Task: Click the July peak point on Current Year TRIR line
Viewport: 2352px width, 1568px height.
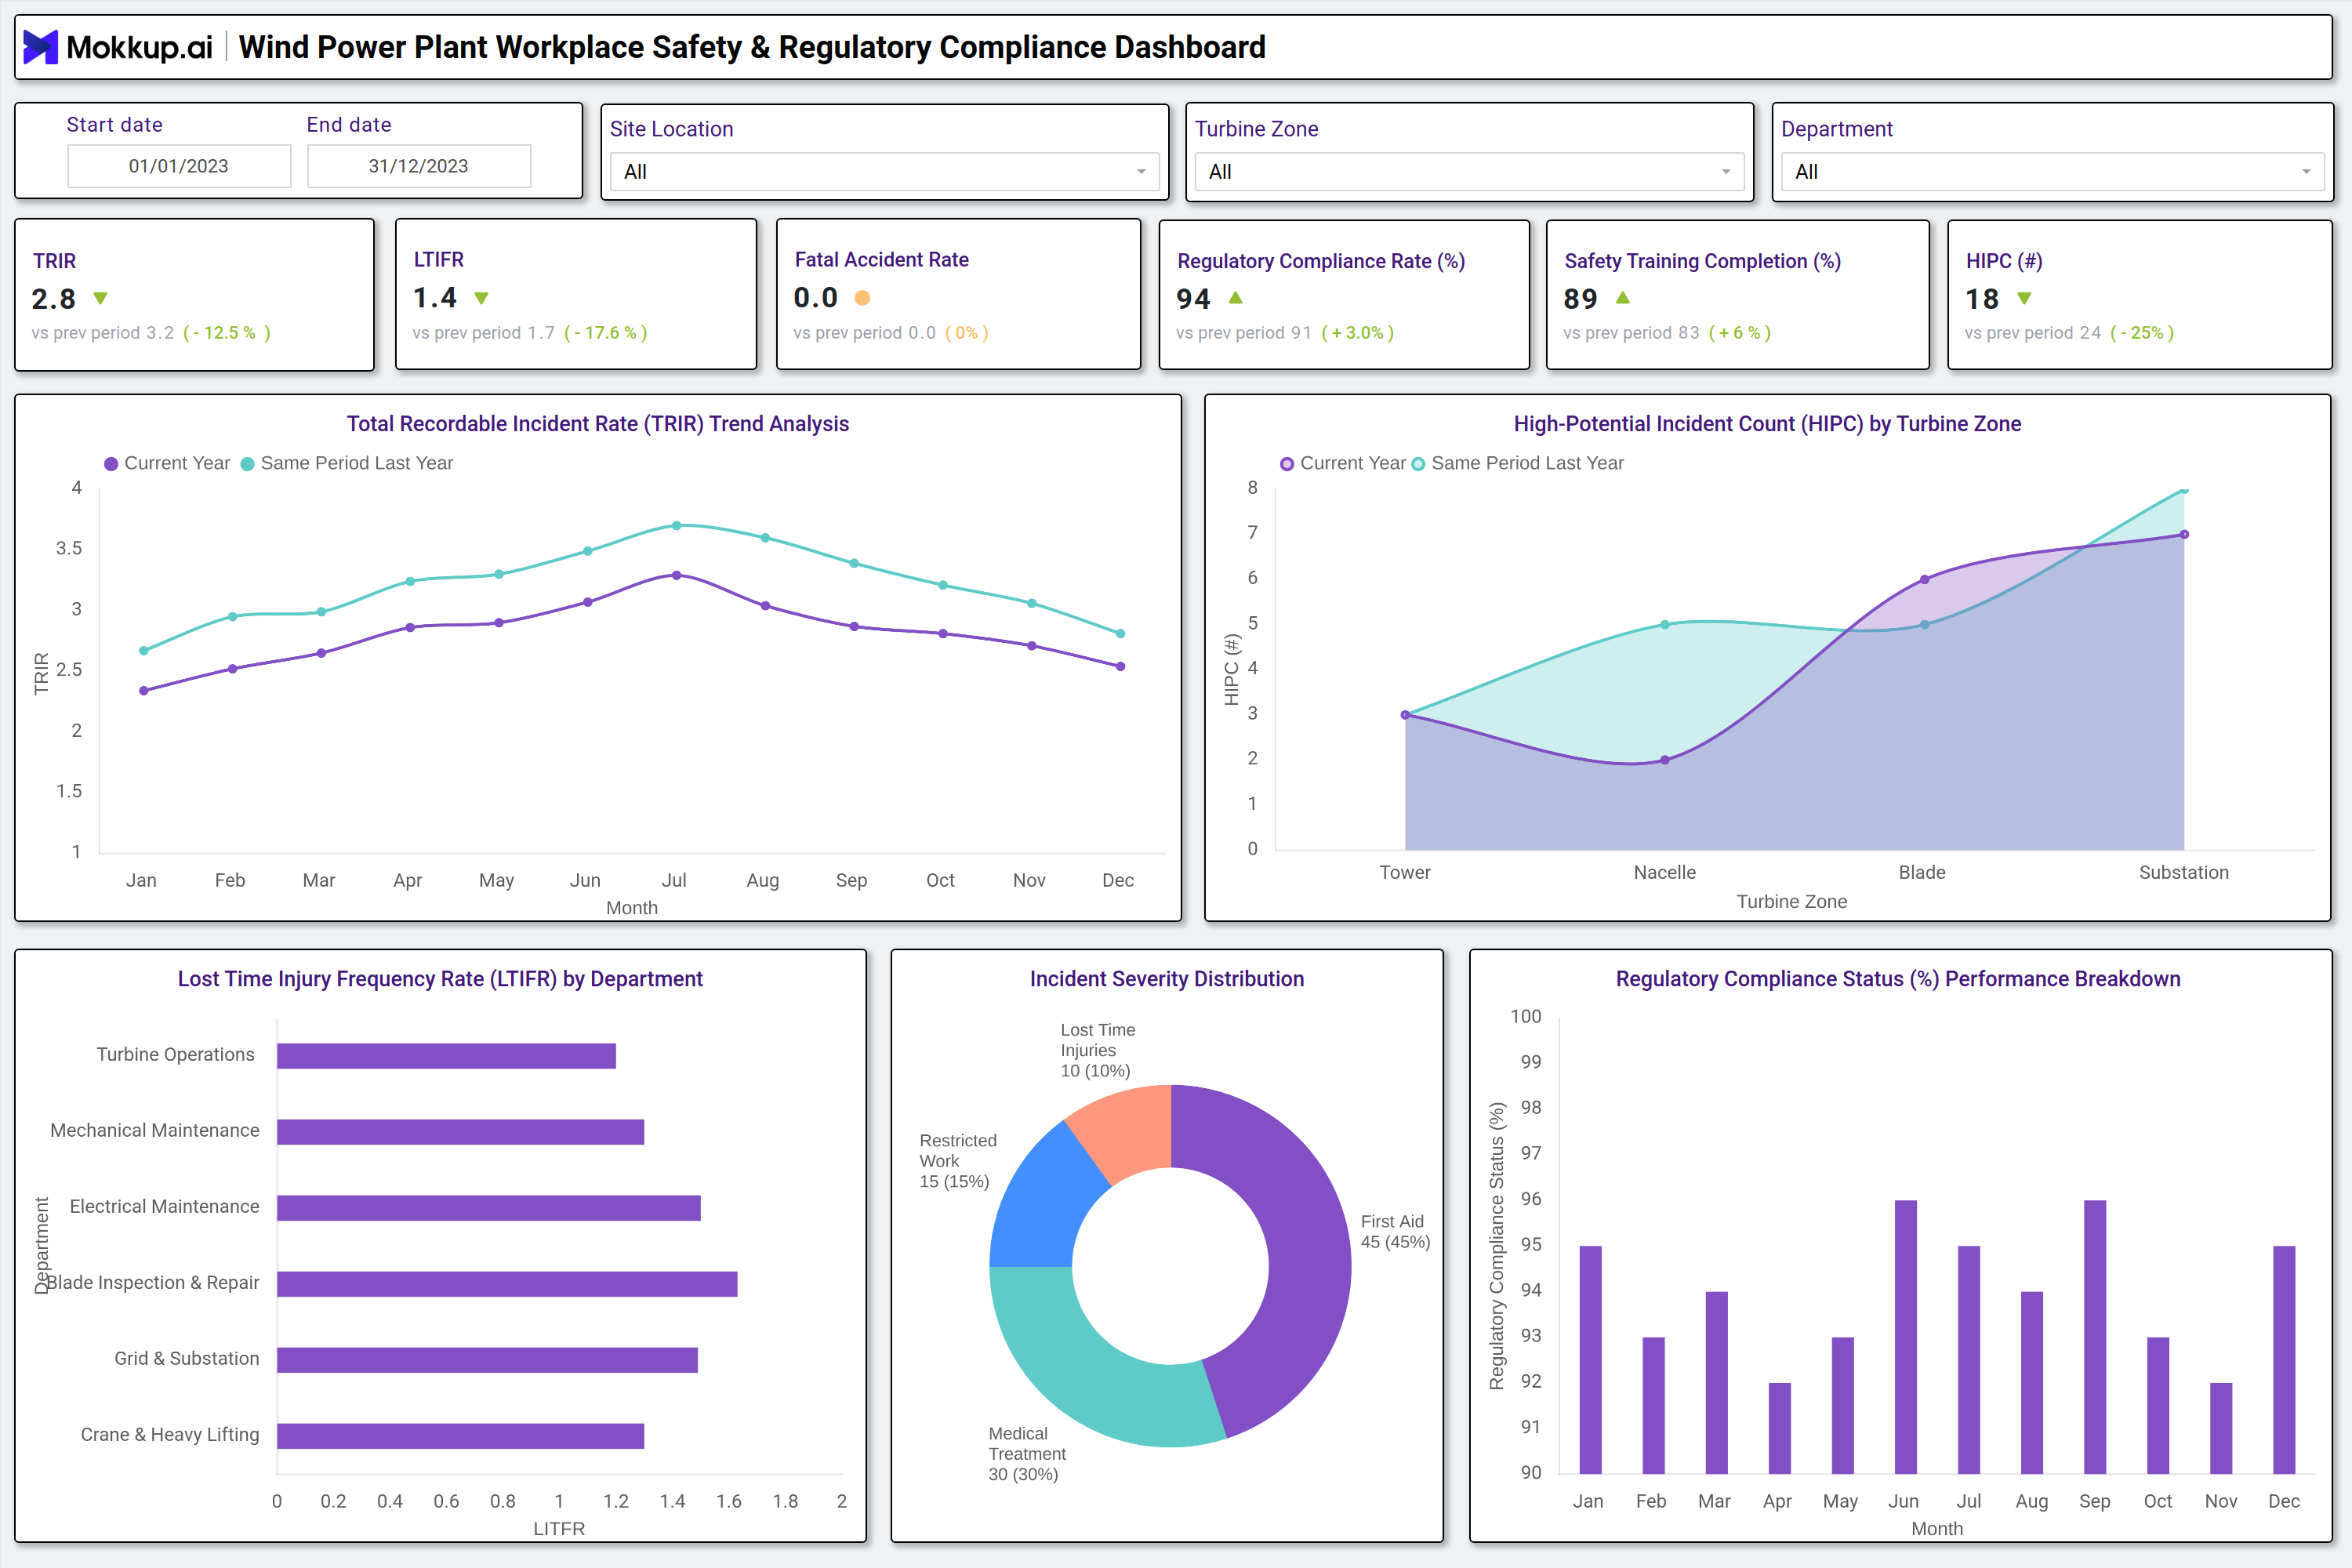Action: pos(677,575)
